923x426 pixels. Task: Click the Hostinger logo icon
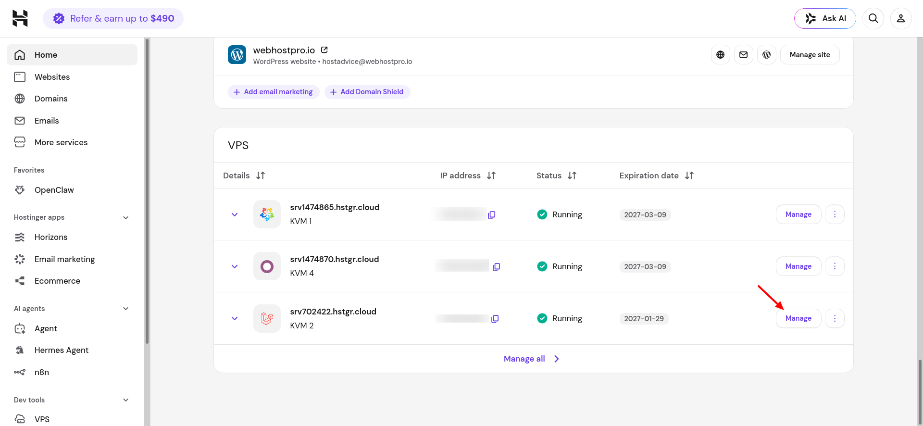(20, 18)
